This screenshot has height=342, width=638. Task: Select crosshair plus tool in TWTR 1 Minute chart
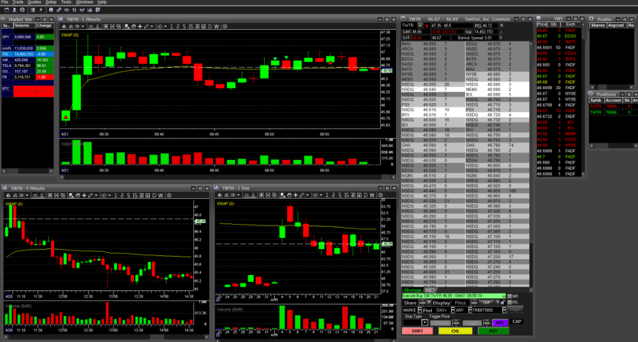[140, 26]
